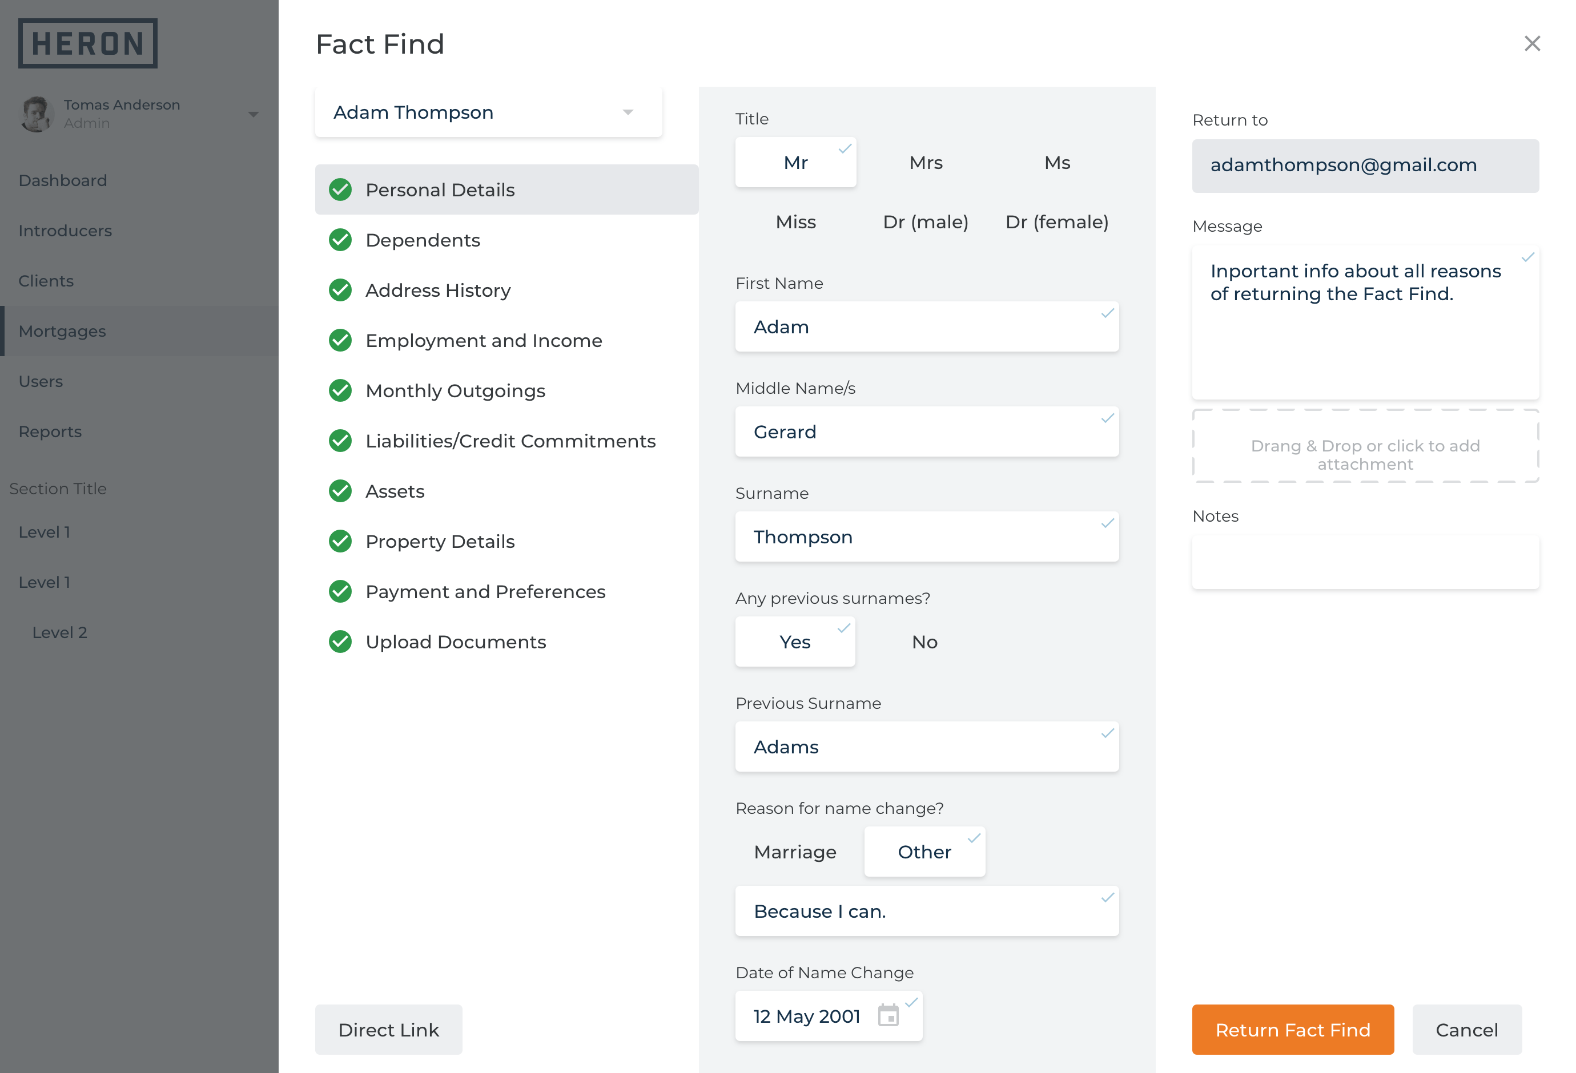Click the Return Fact Find button
Screen dimensions: 1576x1073
pos(1293,1029)
